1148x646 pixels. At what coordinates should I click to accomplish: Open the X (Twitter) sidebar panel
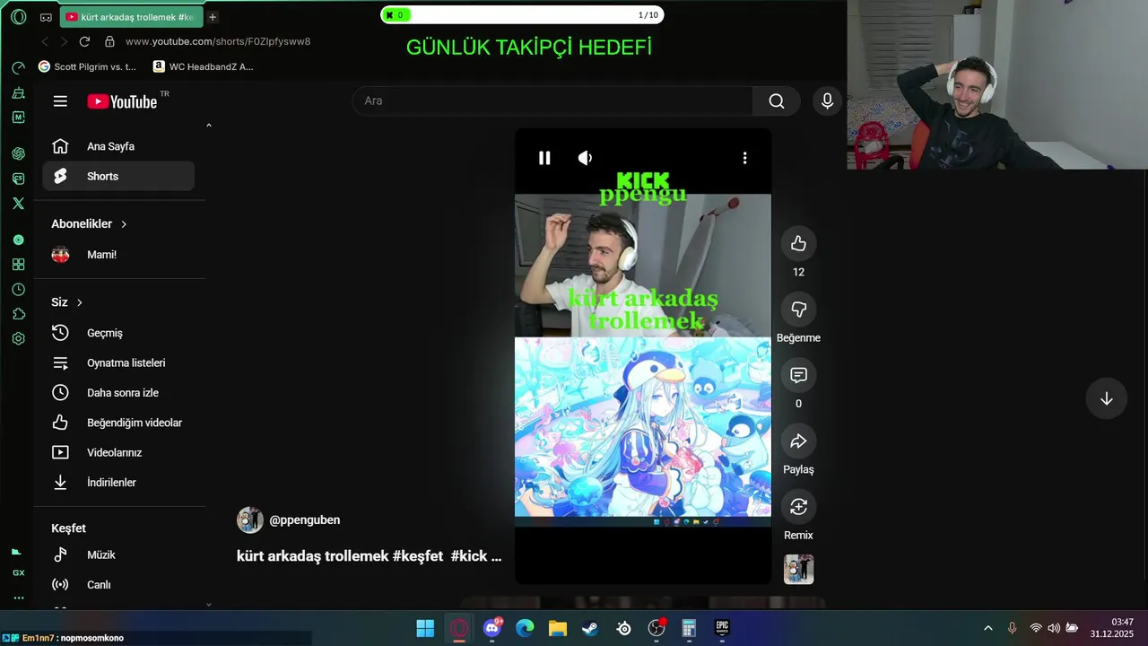(x=18, y=204)
